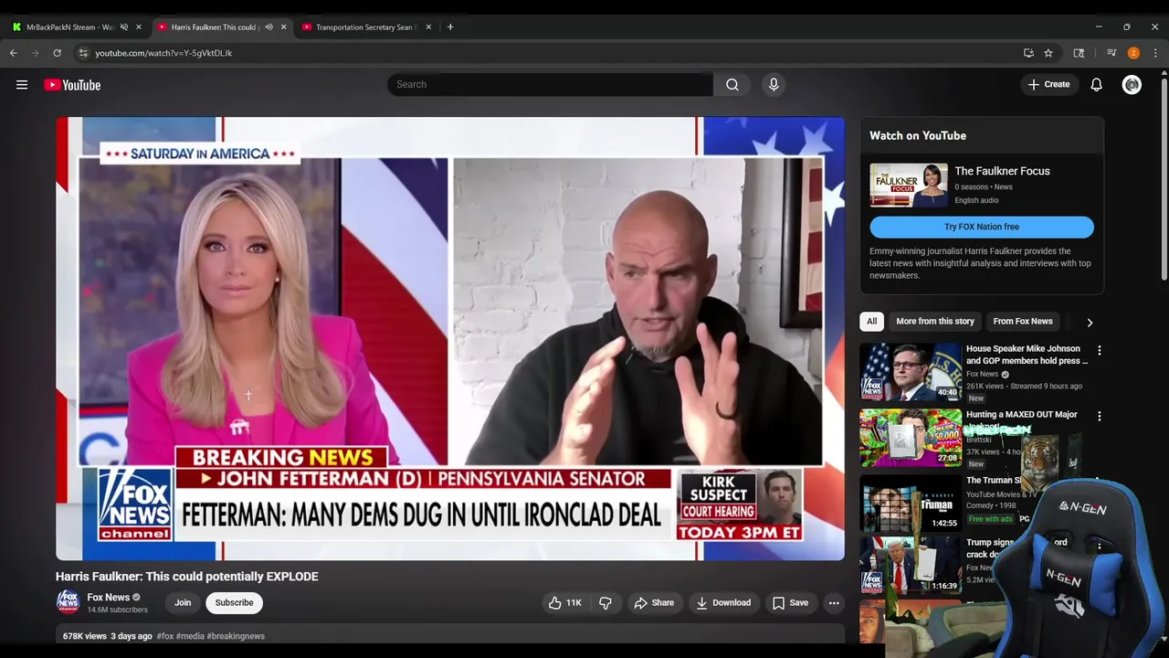Open Fox News channel avatar
Image resolution: width=1169 pixels, height=658 pixels.
point(68,601)
